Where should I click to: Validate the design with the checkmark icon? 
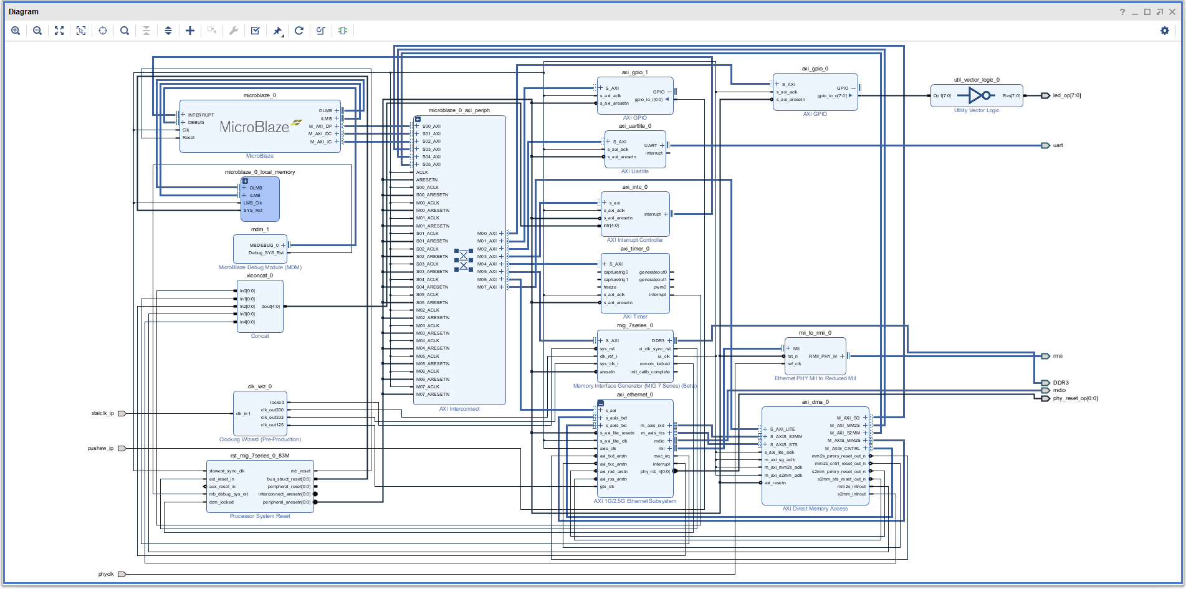[256, 31]
